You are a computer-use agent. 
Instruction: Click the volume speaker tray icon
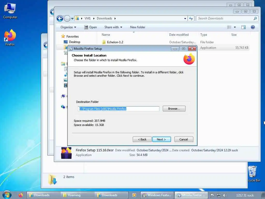tap(225, 195)
